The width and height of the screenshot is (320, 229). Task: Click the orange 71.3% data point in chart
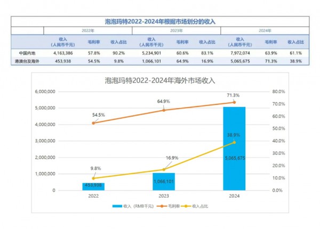(x=234, y=102)
